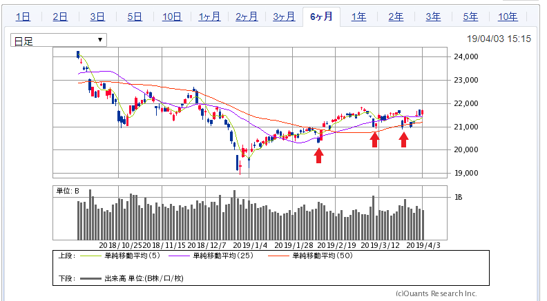
Task: Click the middle red arrow marker
Action: pos(374,140)
